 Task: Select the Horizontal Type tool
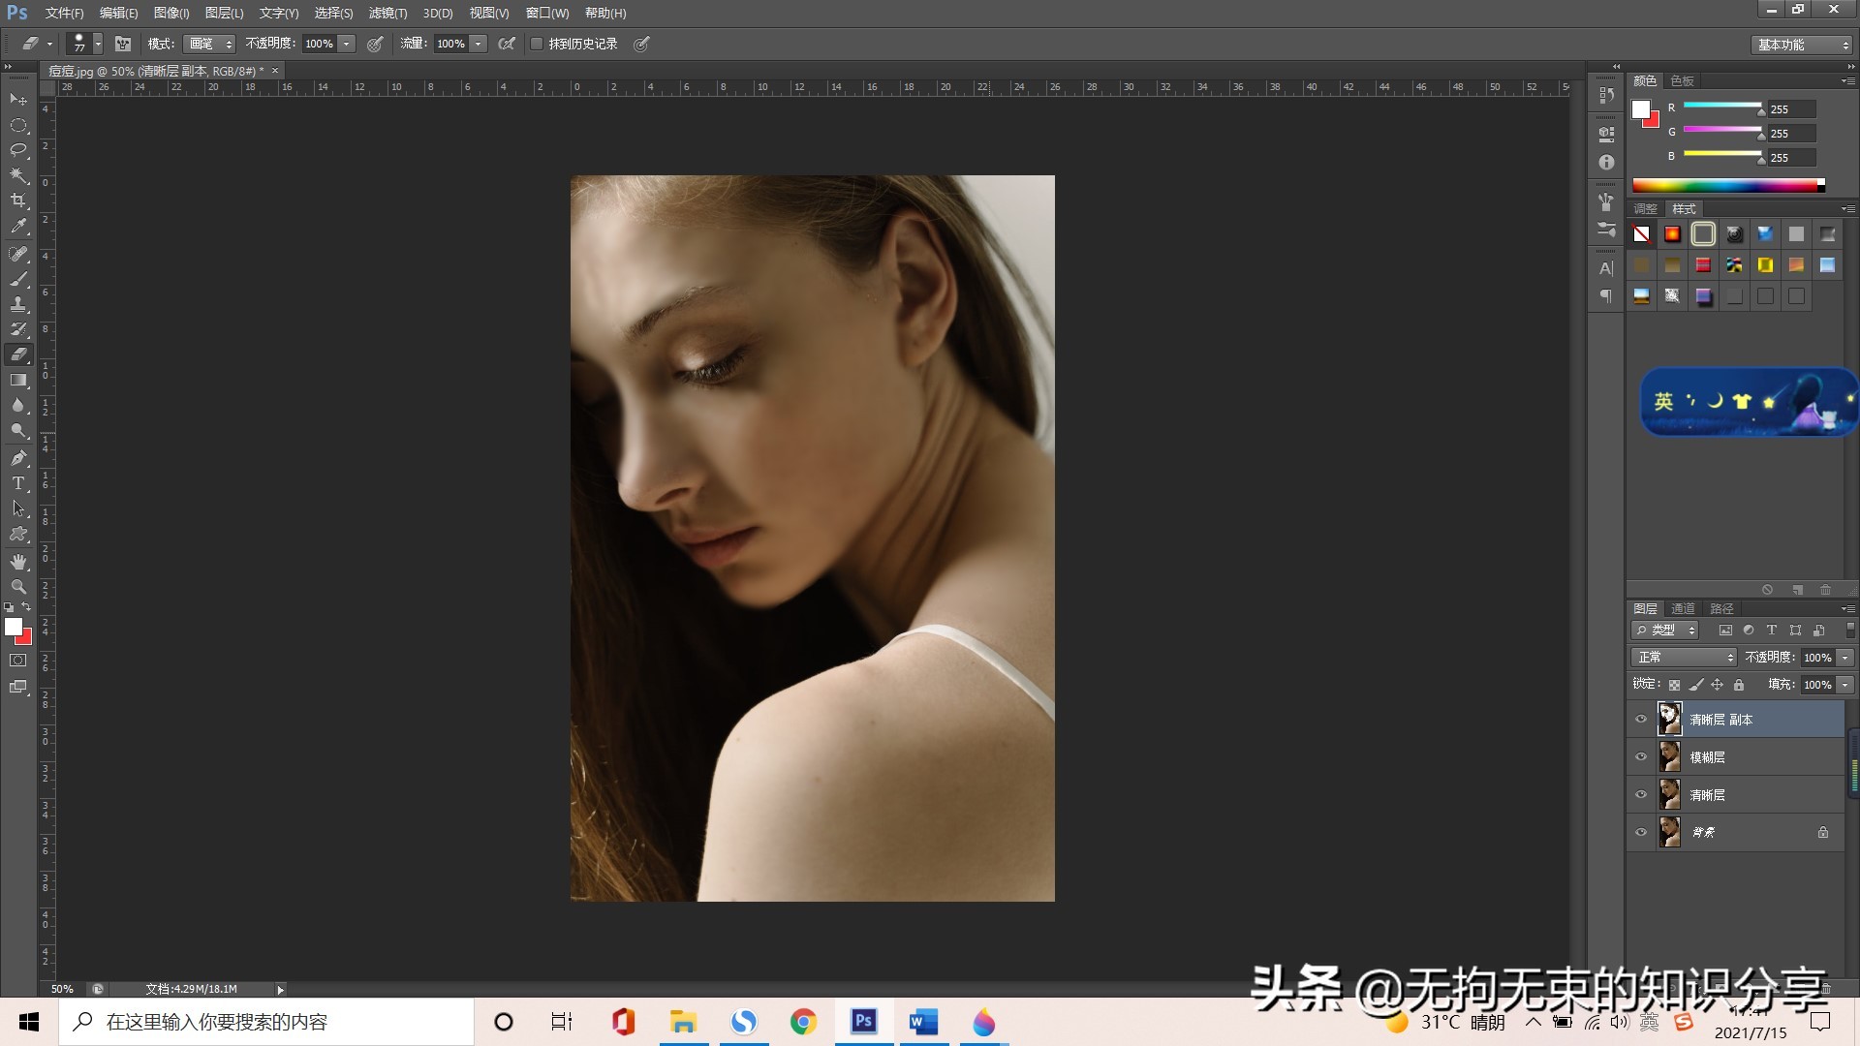pyautogui.click(x=18, y=483)
